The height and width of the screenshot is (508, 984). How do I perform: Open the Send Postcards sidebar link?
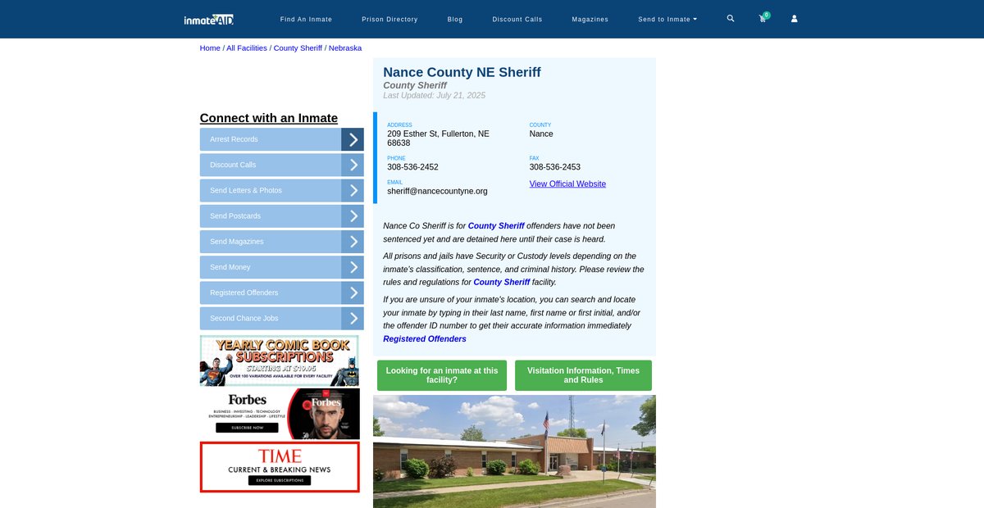pyautogui.click(x=271, y=216)
